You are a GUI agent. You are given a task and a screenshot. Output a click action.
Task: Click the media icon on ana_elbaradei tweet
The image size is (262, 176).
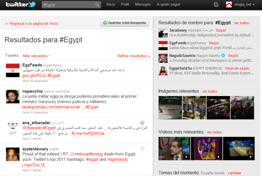142,123
